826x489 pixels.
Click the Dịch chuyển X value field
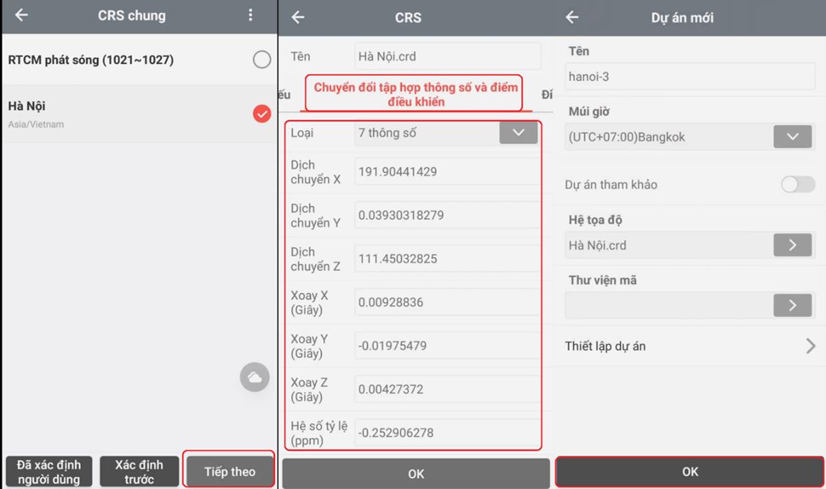point(447,171)
